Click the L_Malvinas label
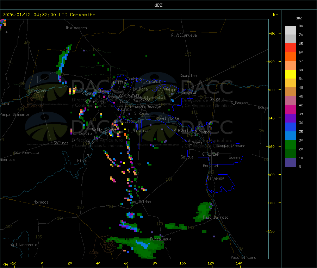 (x=139, y=131)
